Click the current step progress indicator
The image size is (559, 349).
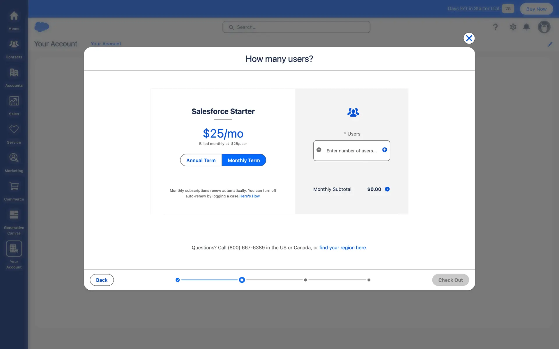click(242, 280)
